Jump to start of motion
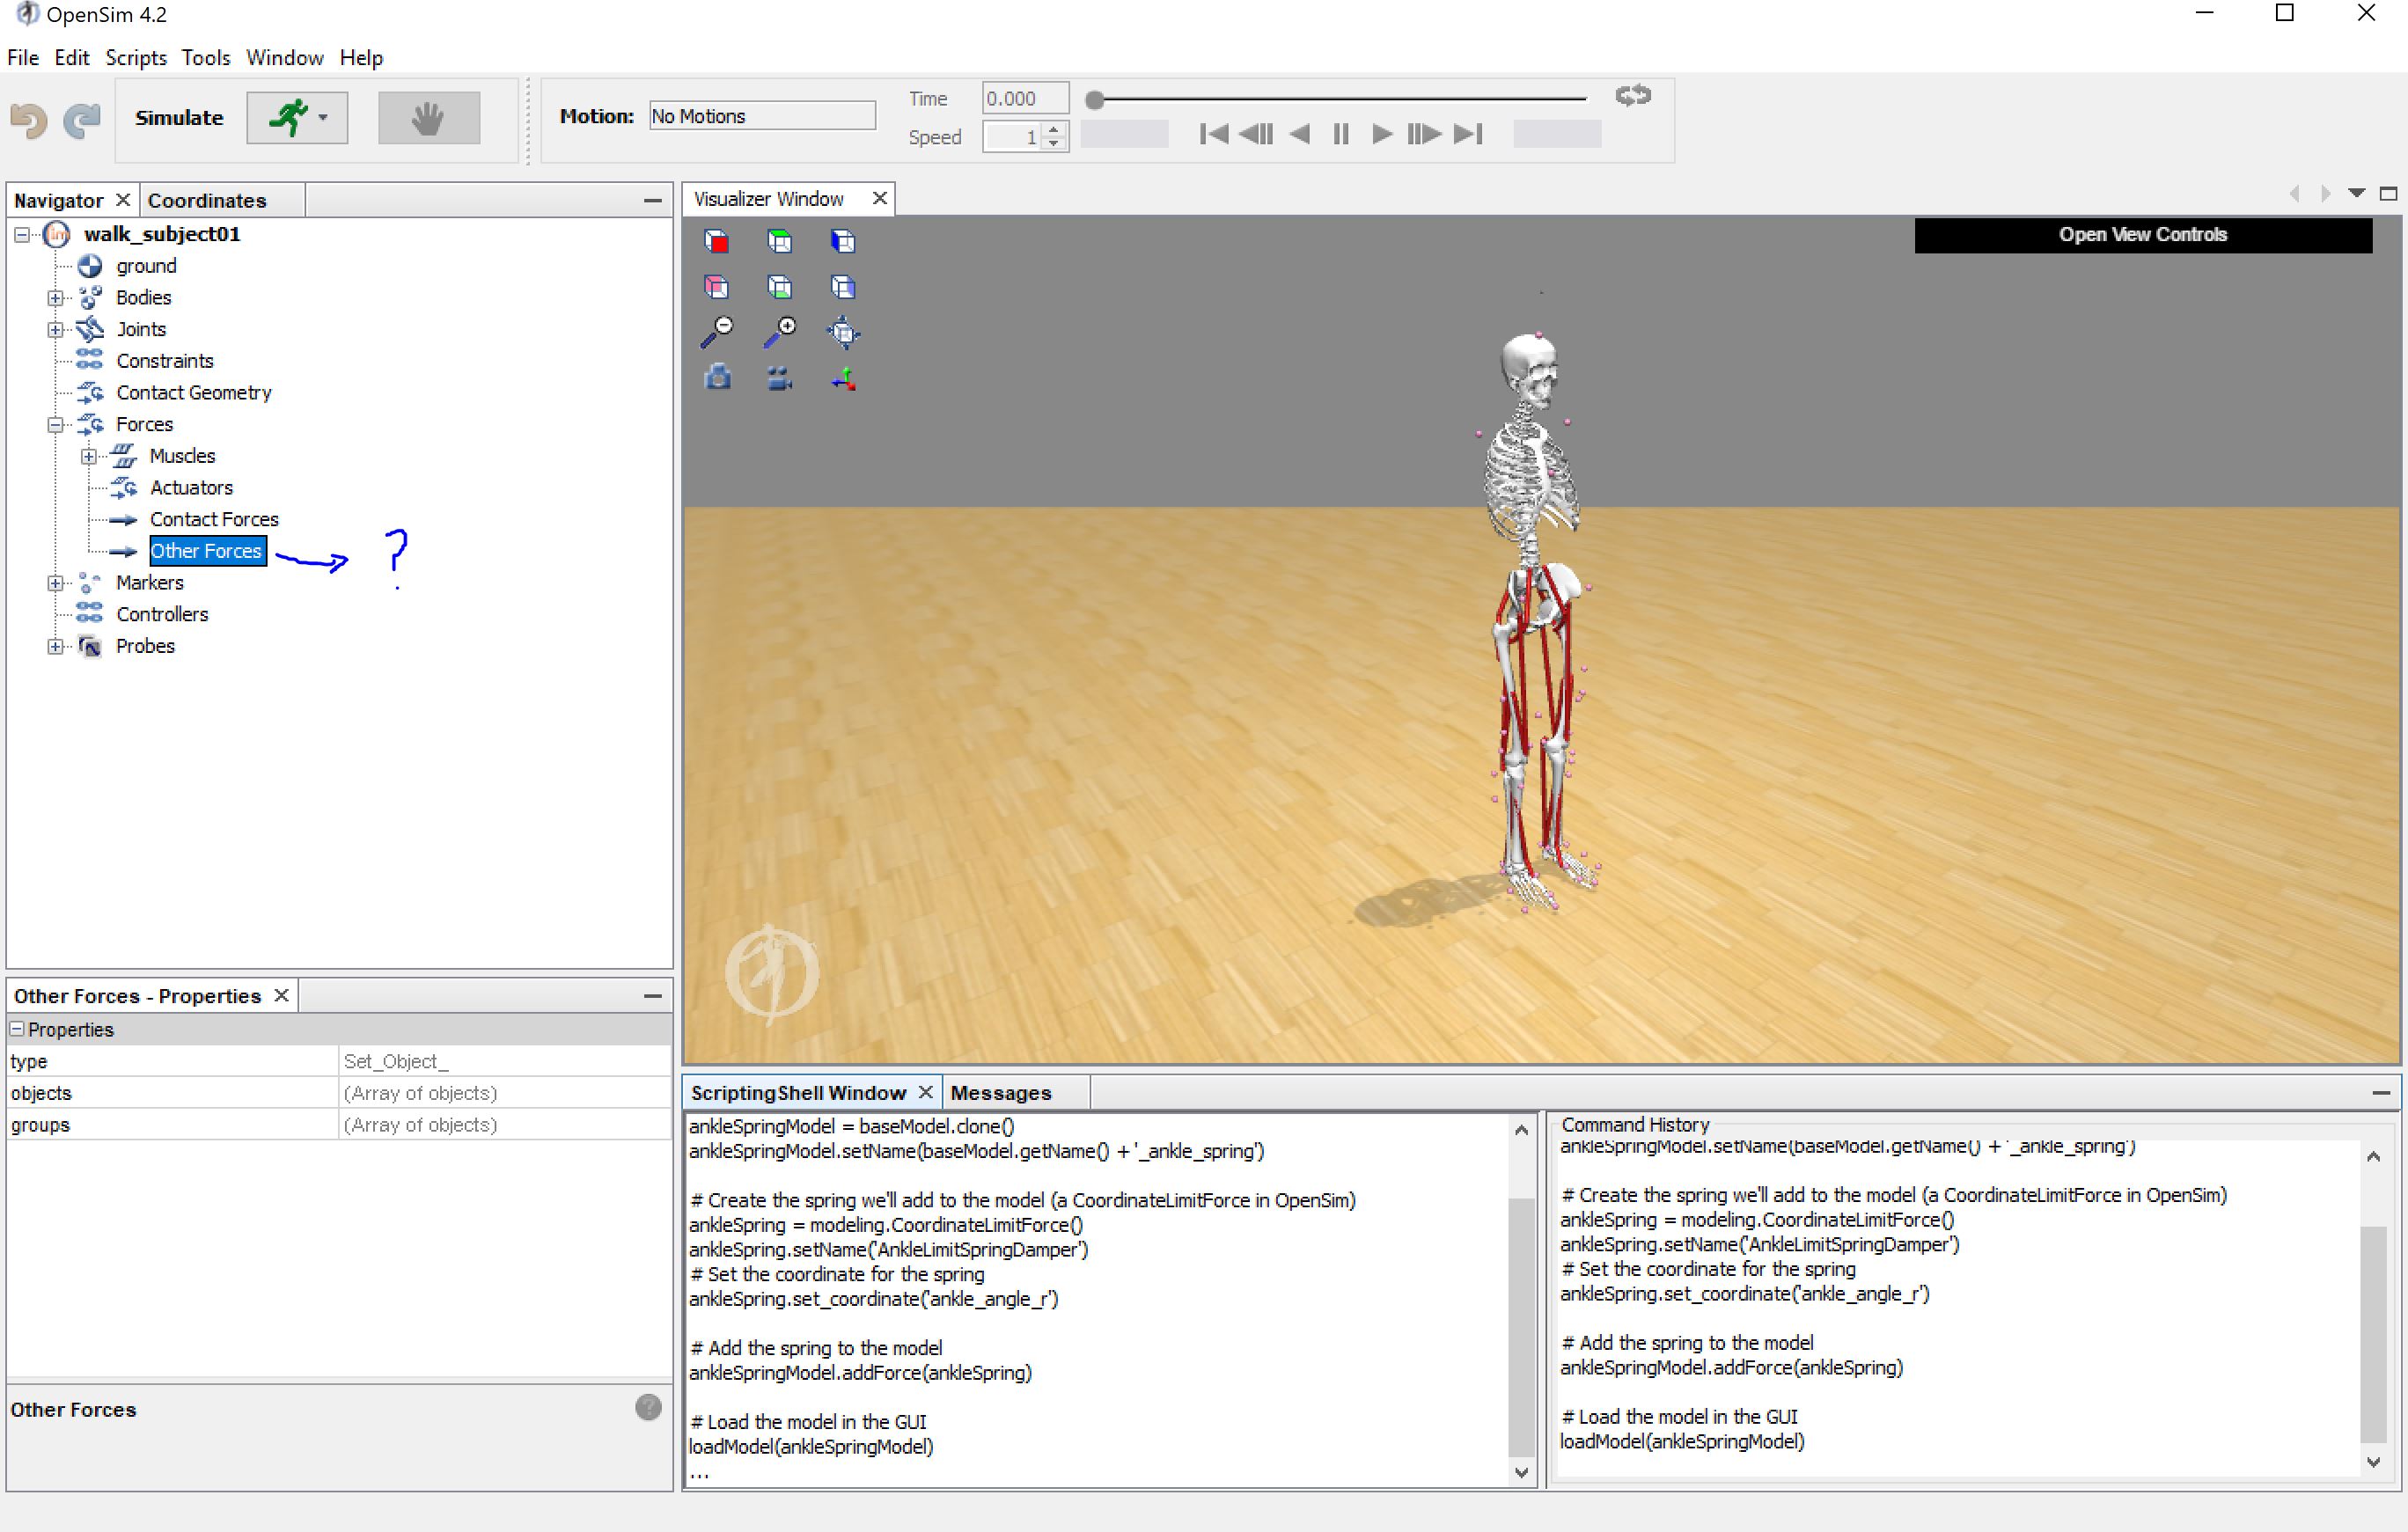The image size is (2408, 1532). coord(1213,134)
